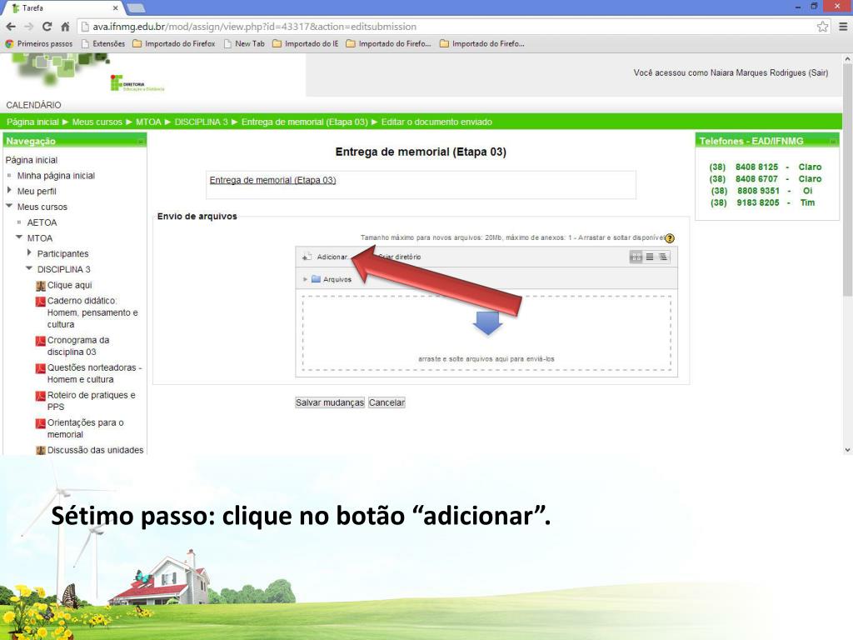Open the Discussão das unidades forum icon
853x640 pixels.
[x=40, y=450]
